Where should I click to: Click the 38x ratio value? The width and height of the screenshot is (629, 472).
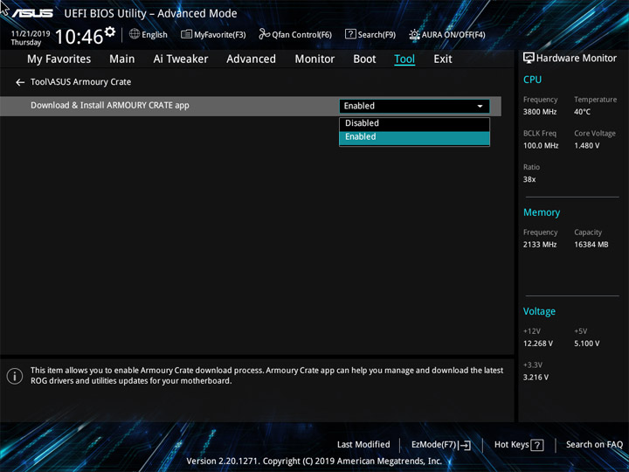(x=529, y=179)
